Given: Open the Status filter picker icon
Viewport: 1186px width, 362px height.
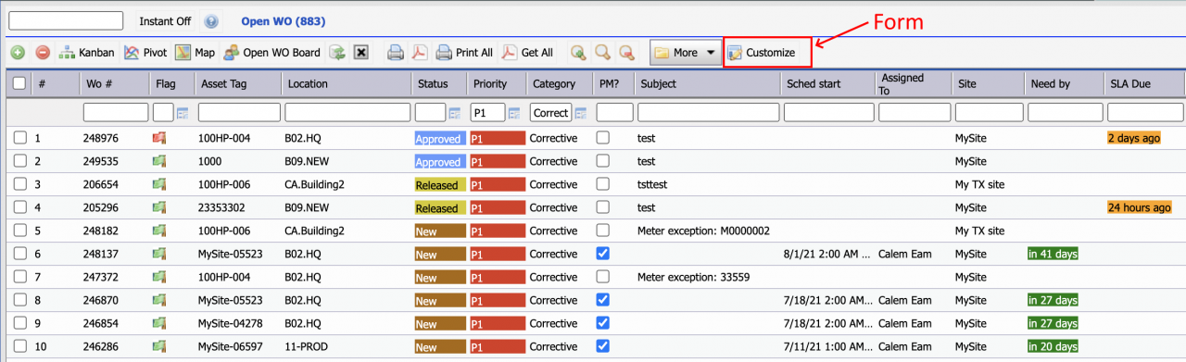Looking at the screenshot, I should click(x=454, y=113).
